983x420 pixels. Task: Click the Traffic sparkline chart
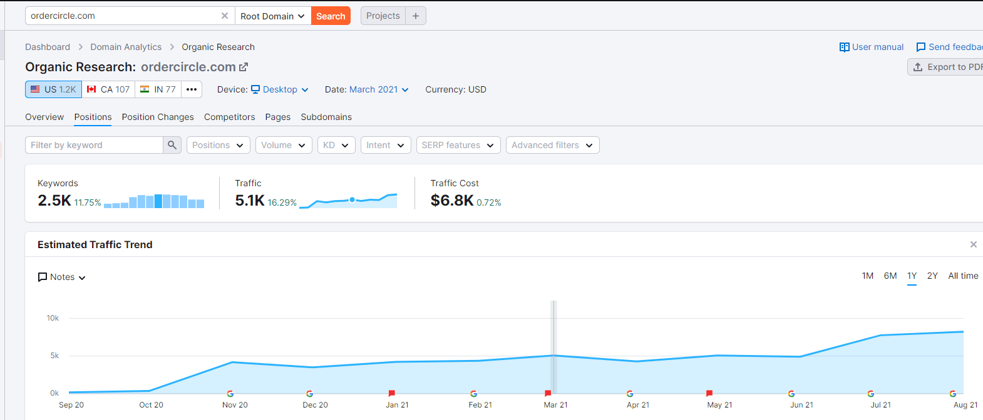(348, 201)
